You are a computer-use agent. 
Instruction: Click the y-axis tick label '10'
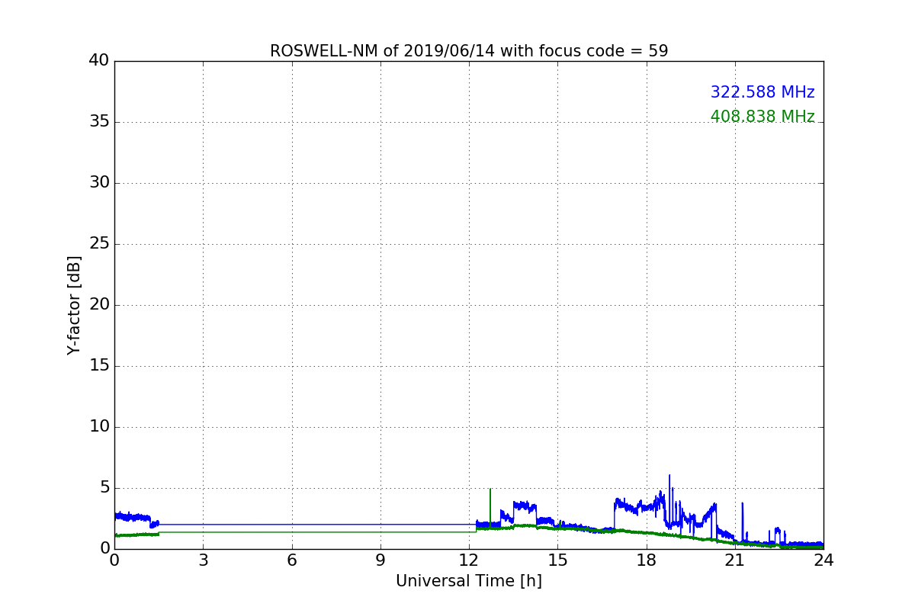point(99,427)
